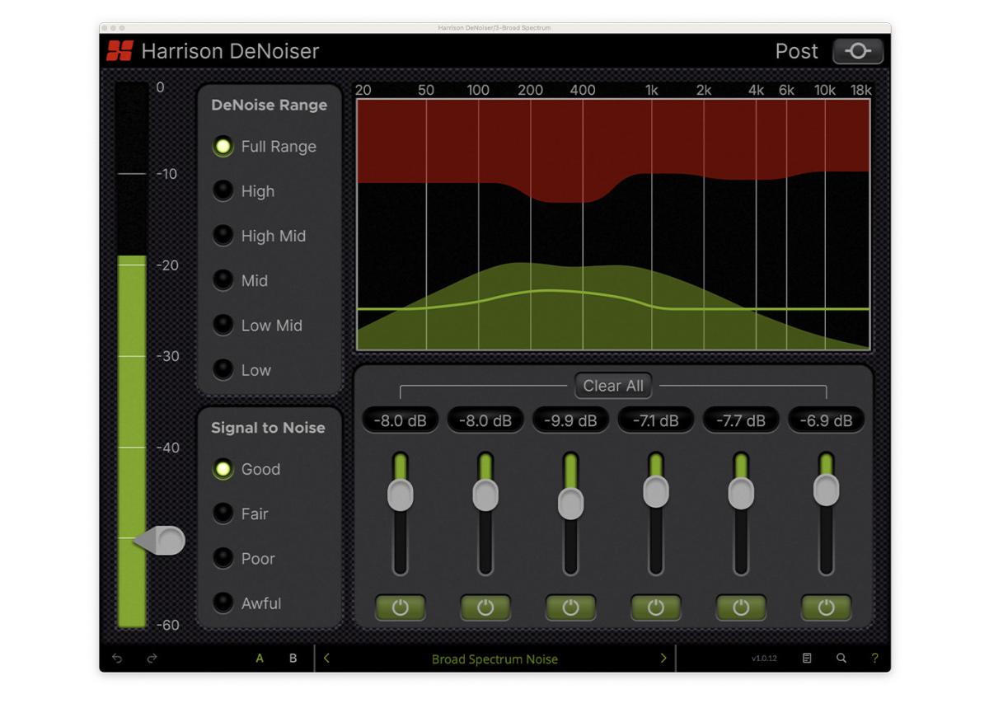This screenshot has height=713, width=989.
Task: Go to the next preset arrow
Action: point(663,659)
